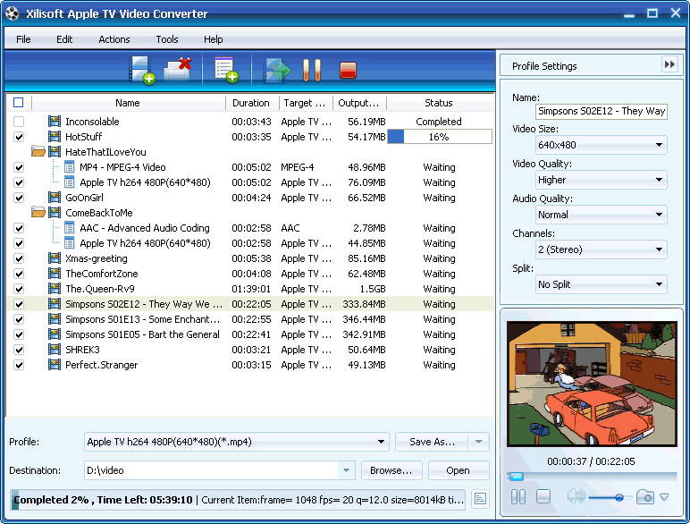Image resolution: width=690 pixels, height=524 pixels.
Task: Click the preview volume slider
Action: tap(608, 497)
